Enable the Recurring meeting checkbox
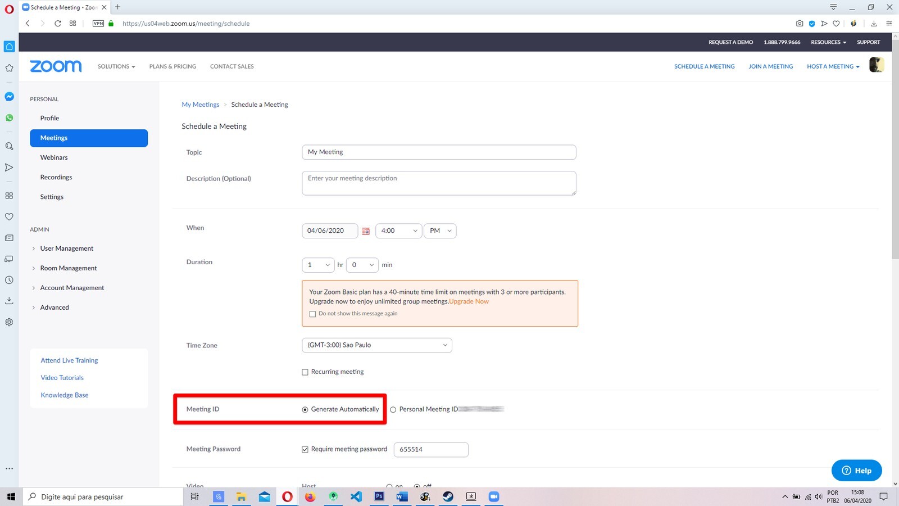 click(x=305, y=372)
